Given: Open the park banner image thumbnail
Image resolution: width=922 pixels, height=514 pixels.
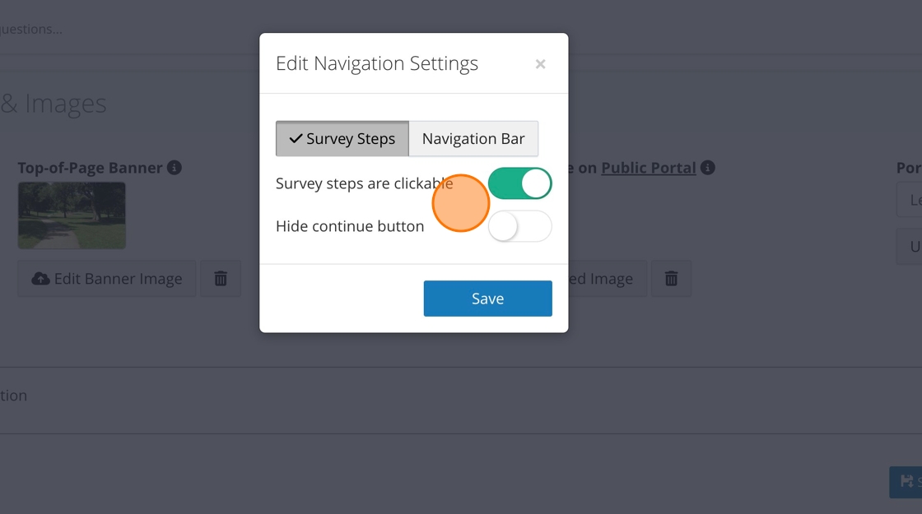Looking at the screenshot, I should point(72,215).
